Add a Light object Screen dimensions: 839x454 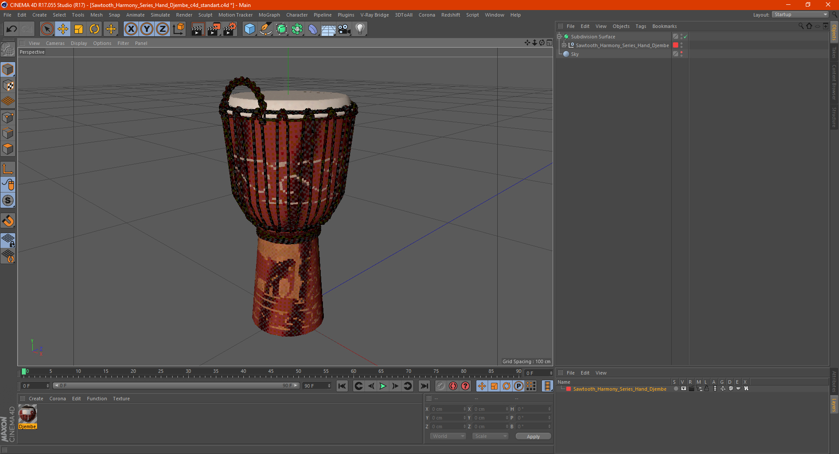pyautogui.click(x=360, y=29)
